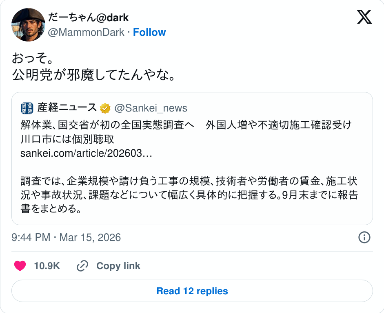Image resolution: width=384 pixels, height=313 pixels.
Task: Open the sankei.com article link
Action: pos(86,153)
